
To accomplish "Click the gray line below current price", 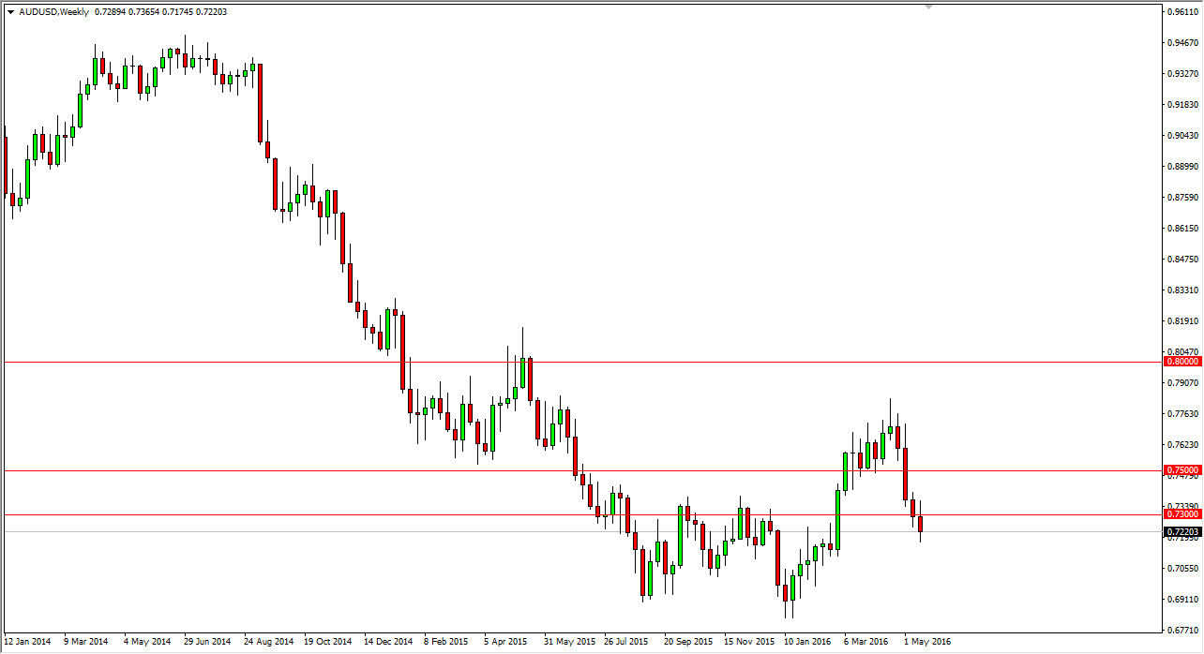I will 375,529.
